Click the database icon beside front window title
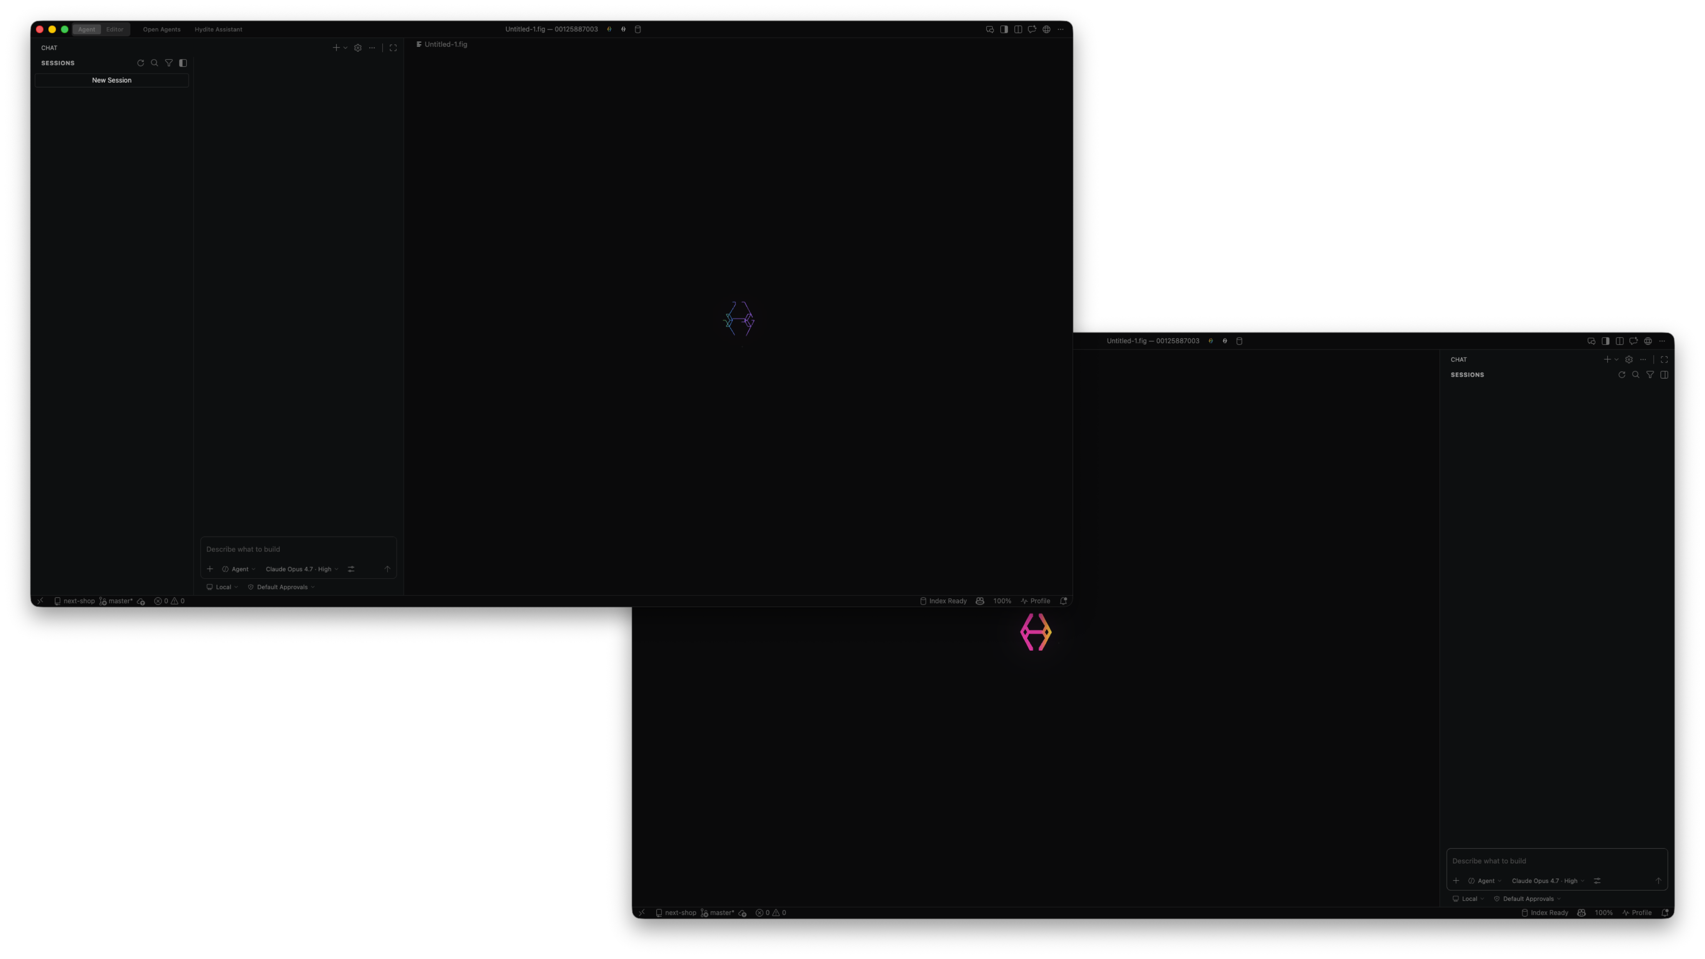The image size is (1705, 959). [x=638, y=29]
